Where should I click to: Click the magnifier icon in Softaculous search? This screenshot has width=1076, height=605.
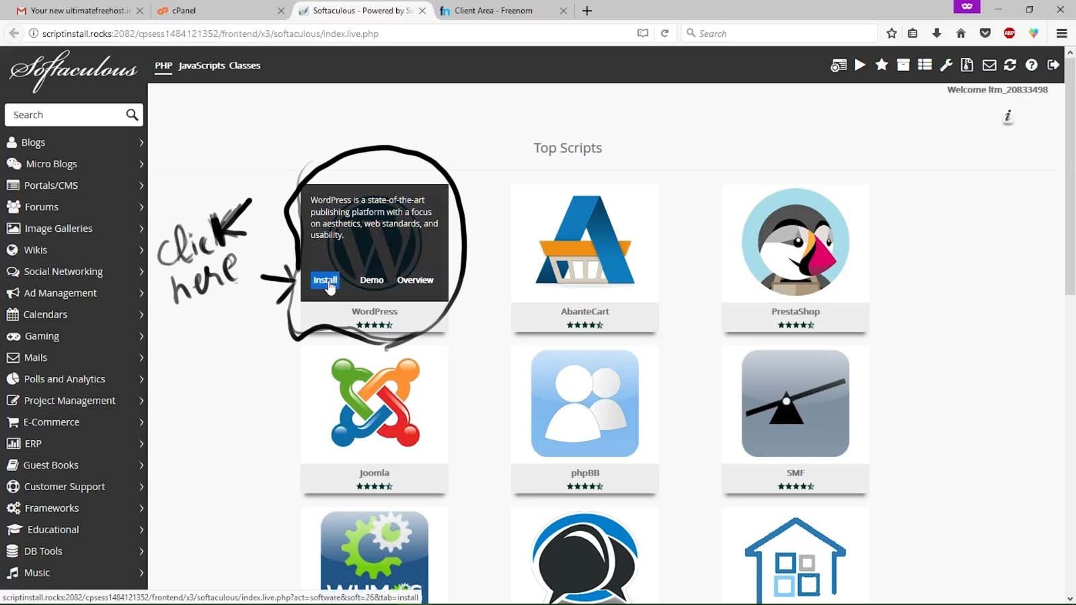132,115
